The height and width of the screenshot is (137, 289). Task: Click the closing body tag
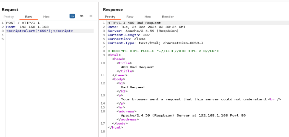tap(120, 123)
